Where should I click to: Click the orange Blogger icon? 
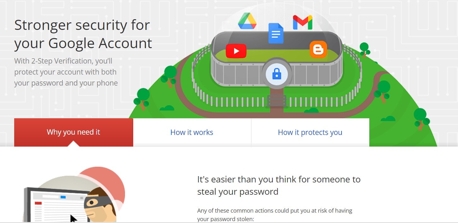point(318,49)
